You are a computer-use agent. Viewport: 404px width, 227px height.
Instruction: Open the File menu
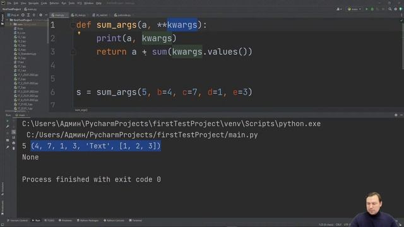click(x=9, y=3)
